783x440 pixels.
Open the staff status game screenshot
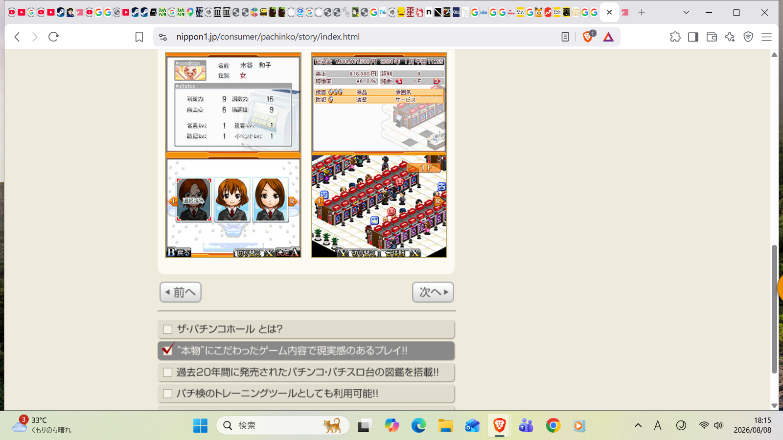pyautogui.click(x=233, y=155)
